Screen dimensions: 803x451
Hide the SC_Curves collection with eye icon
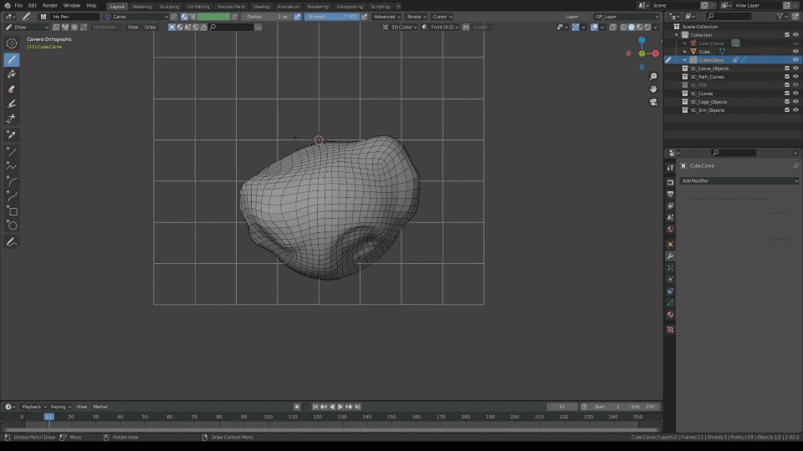pos(795,94)
